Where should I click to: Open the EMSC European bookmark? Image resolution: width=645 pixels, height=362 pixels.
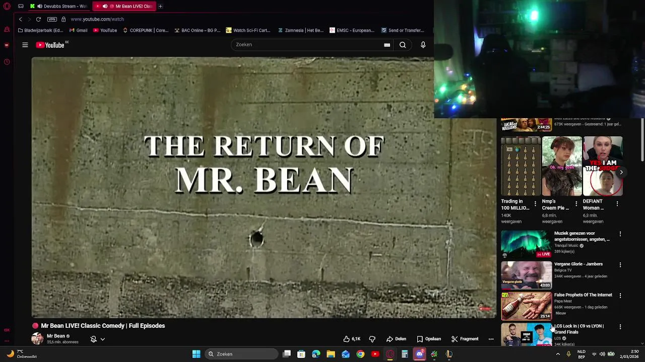352,30
